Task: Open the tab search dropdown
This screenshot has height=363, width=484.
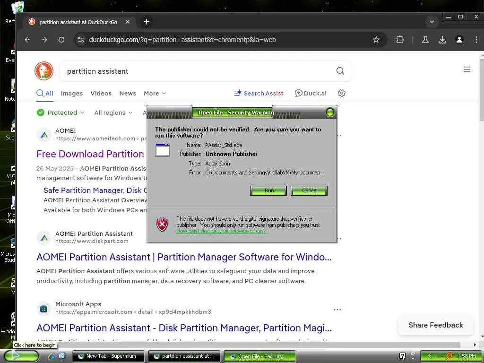Action: [x=432, y=22]
